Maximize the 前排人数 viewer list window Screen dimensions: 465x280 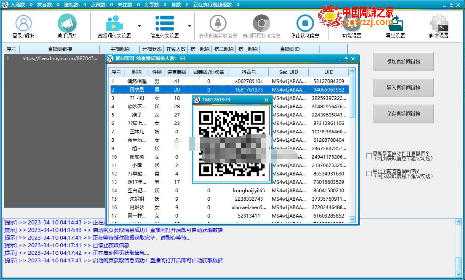(x=346, y=59)
